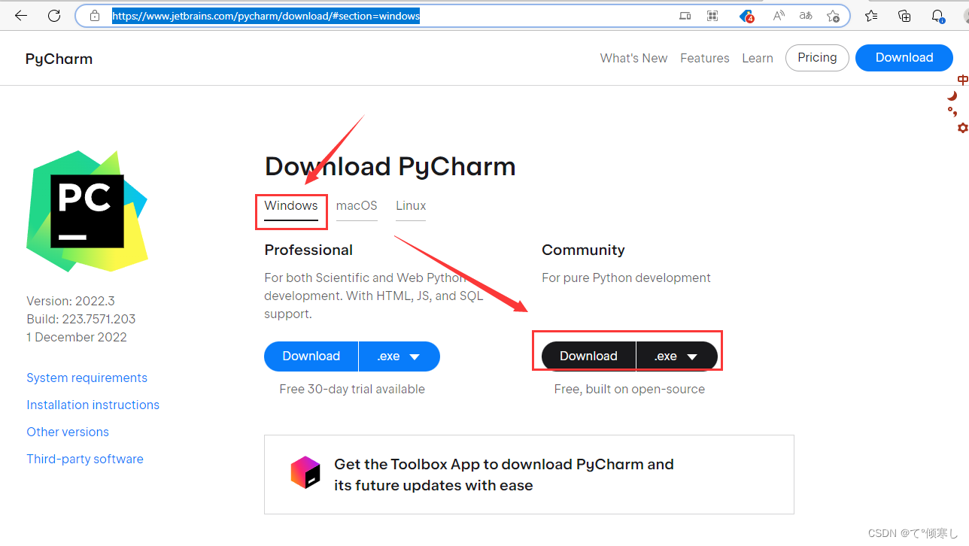
Task: Click the 'Community' edition heading
Action: (x=583, y=250)
